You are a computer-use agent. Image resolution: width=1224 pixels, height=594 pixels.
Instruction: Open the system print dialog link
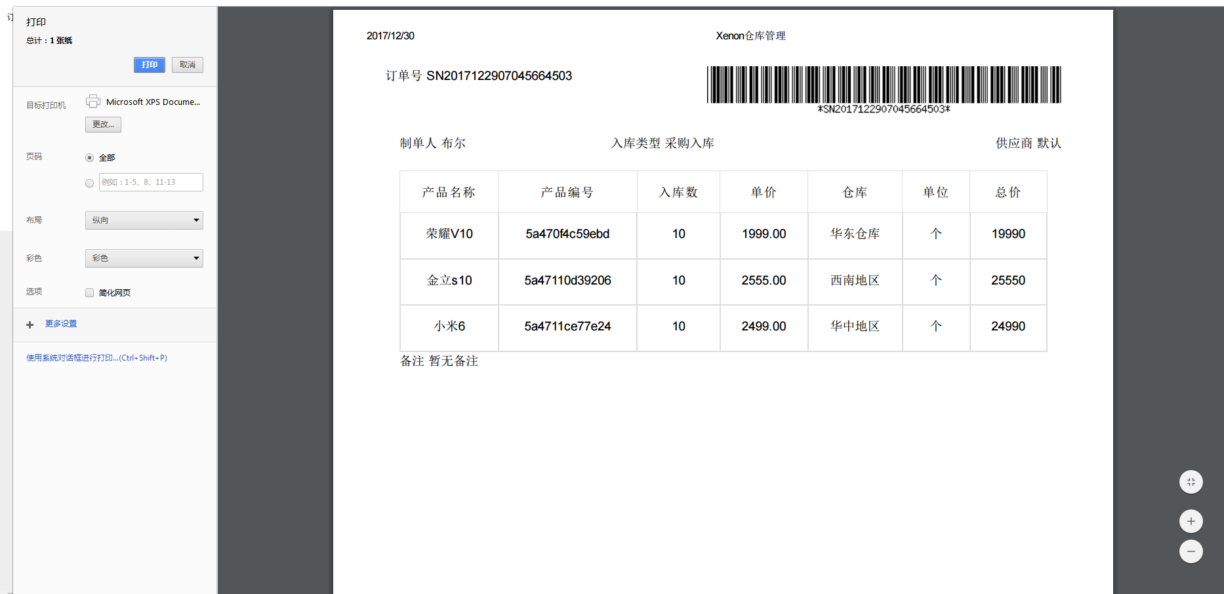(x=96, y=357)
